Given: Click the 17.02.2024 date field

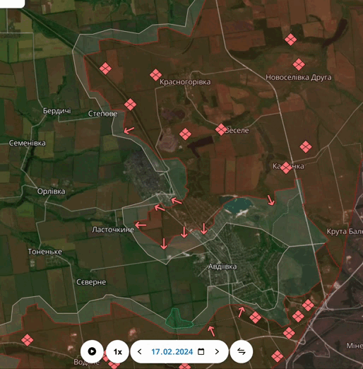Looking at the screenshot, I should coord(172,352).
